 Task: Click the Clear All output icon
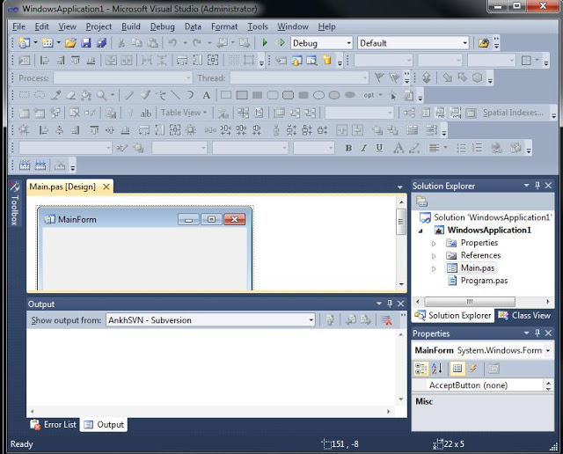(387, 320)
